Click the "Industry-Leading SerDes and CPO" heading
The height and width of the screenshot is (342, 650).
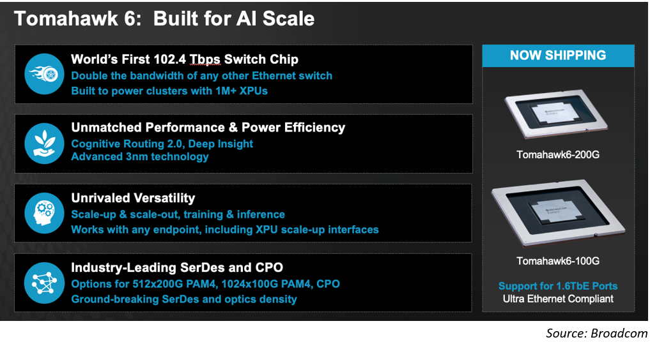coord(176,268)
